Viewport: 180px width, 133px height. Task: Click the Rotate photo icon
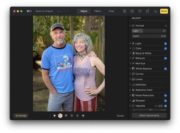pyautogui.click(x=147, y=11)
